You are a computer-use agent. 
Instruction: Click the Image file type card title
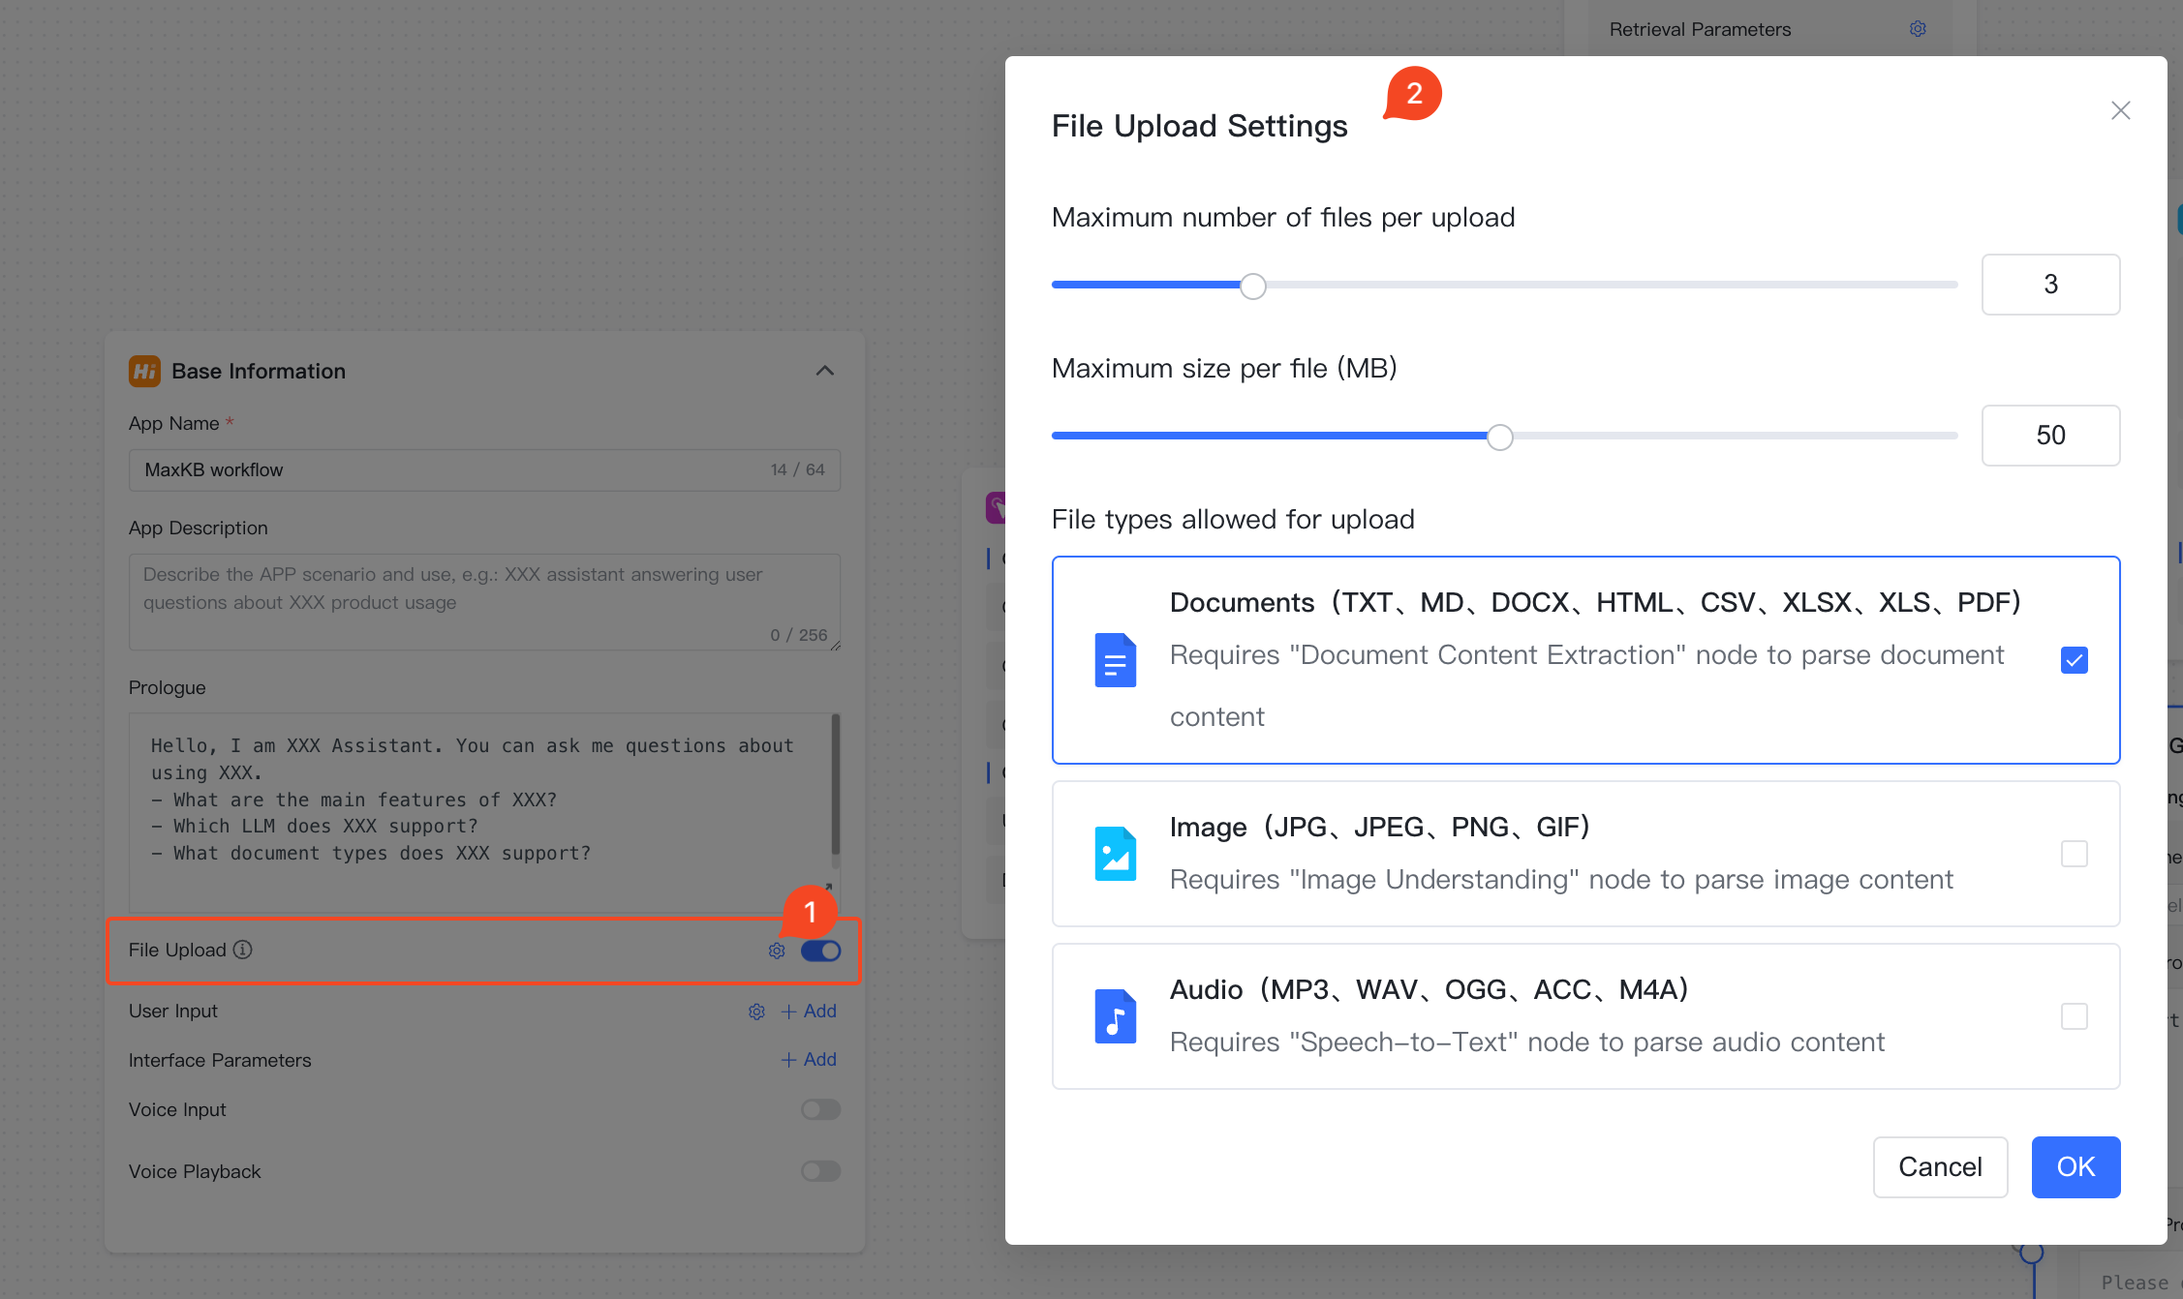coord(1379,827)
